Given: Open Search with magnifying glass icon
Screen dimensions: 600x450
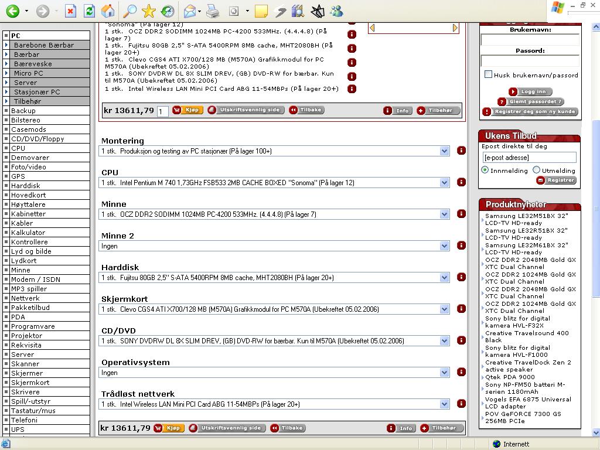Looking at the screenshot, I should click(129, 11).
